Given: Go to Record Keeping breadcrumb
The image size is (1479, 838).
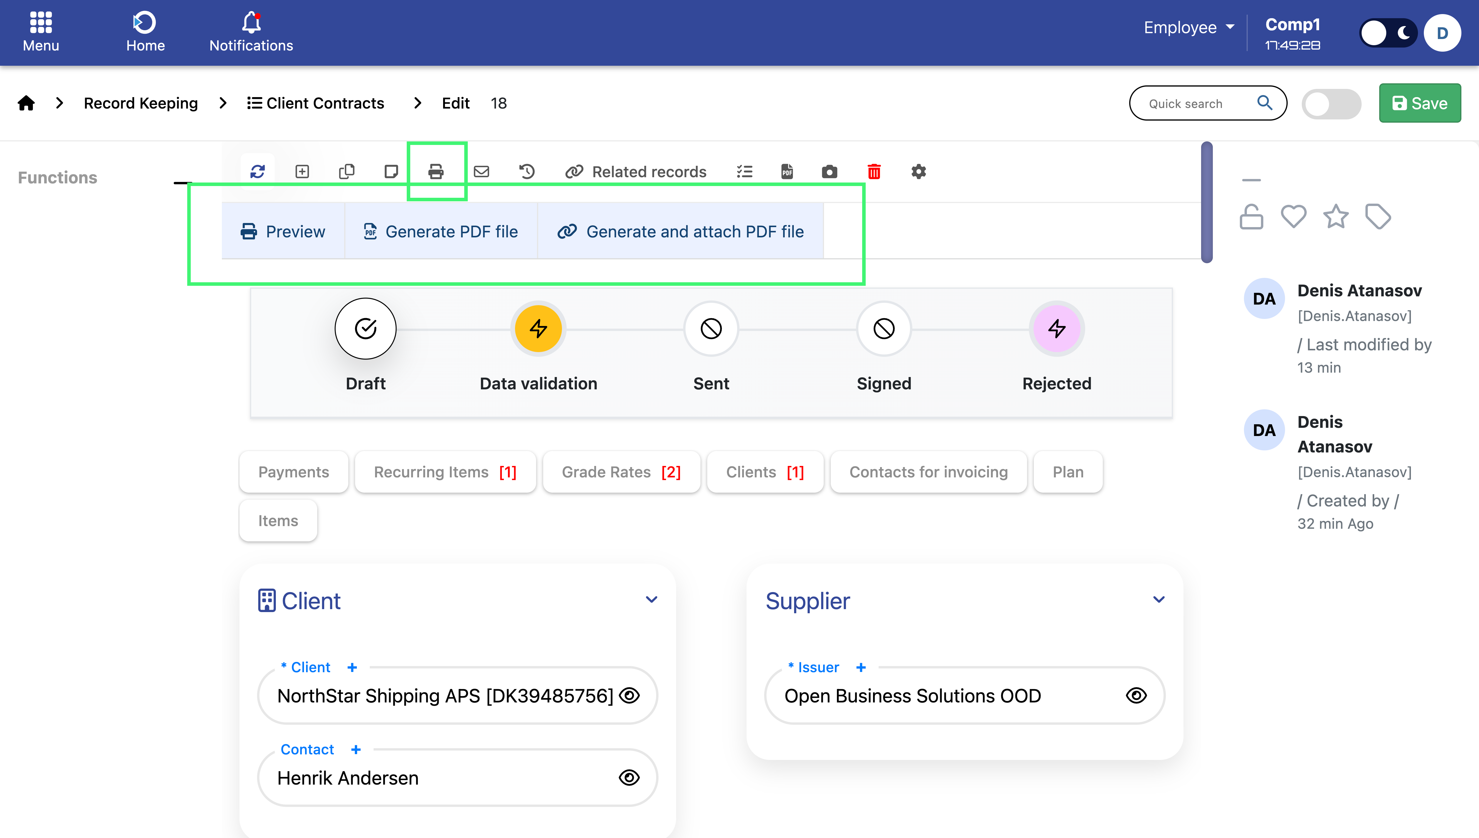Looking at the screenshot, I should coord(141,103).
